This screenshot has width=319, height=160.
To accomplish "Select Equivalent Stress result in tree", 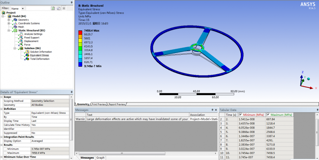I will click(39, 55).
